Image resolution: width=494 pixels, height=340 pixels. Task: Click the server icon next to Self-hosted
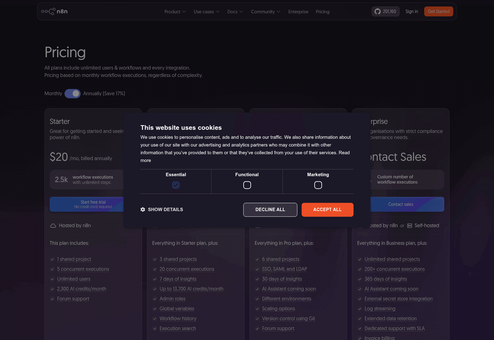410,226
